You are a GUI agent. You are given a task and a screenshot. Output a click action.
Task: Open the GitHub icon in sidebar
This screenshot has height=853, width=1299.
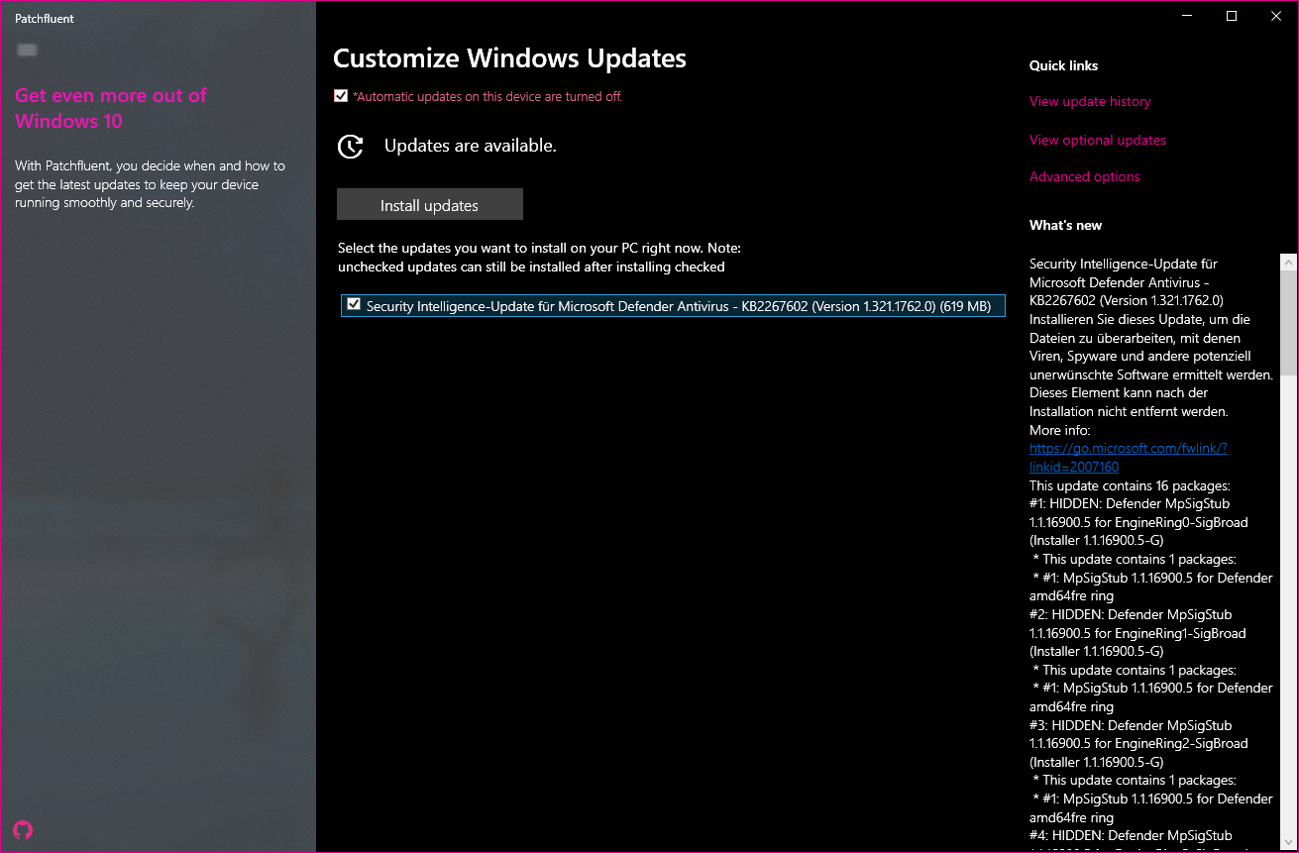(x=23, y=829)
